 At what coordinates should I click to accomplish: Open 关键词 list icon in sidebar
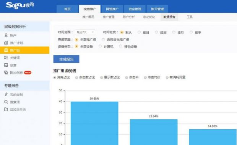[x=6, y=58]
